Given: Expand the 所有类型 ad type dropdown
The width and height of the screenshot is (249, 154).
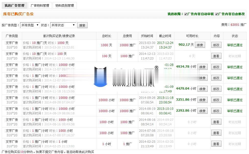Looking at the screenshot, I should 30,25.
